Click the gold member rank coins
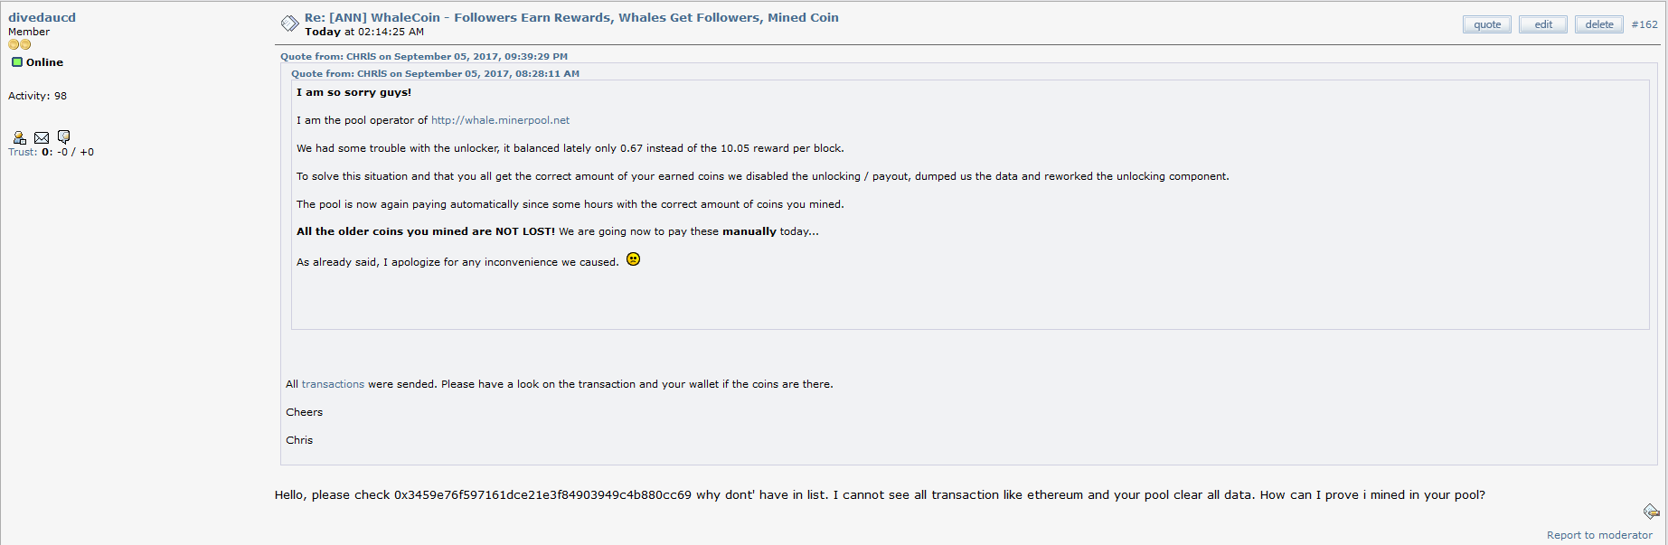This screenshot has width=1668, height=545. pos(20,44)
